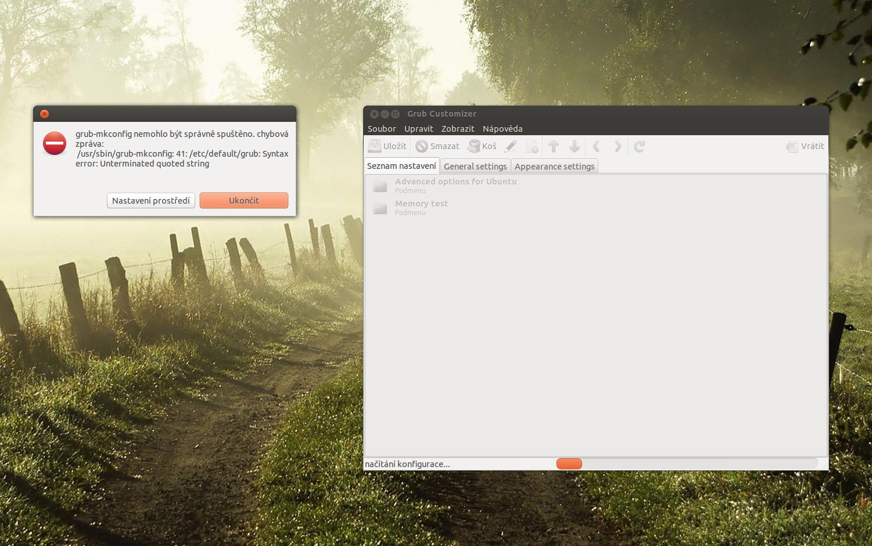This screenshot has height=546, width=872.
Task: Click the right chevron toolbar icon
Action: 618,146
